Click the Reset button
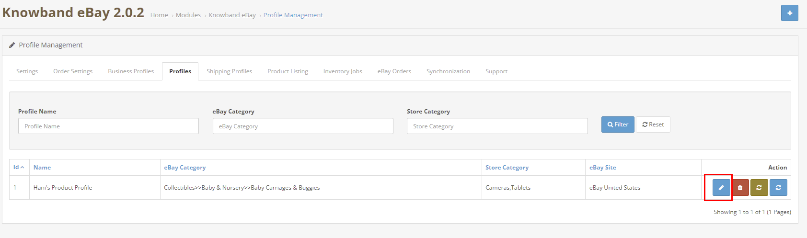 pyautogui.click(x=653, y=125)
